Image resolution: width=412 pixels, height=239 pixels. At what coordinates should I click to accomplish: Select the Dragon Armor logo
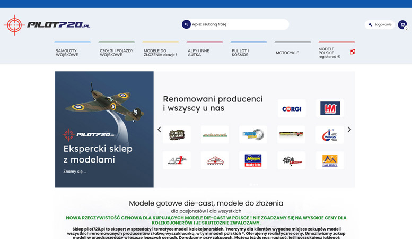coord(253,135)
